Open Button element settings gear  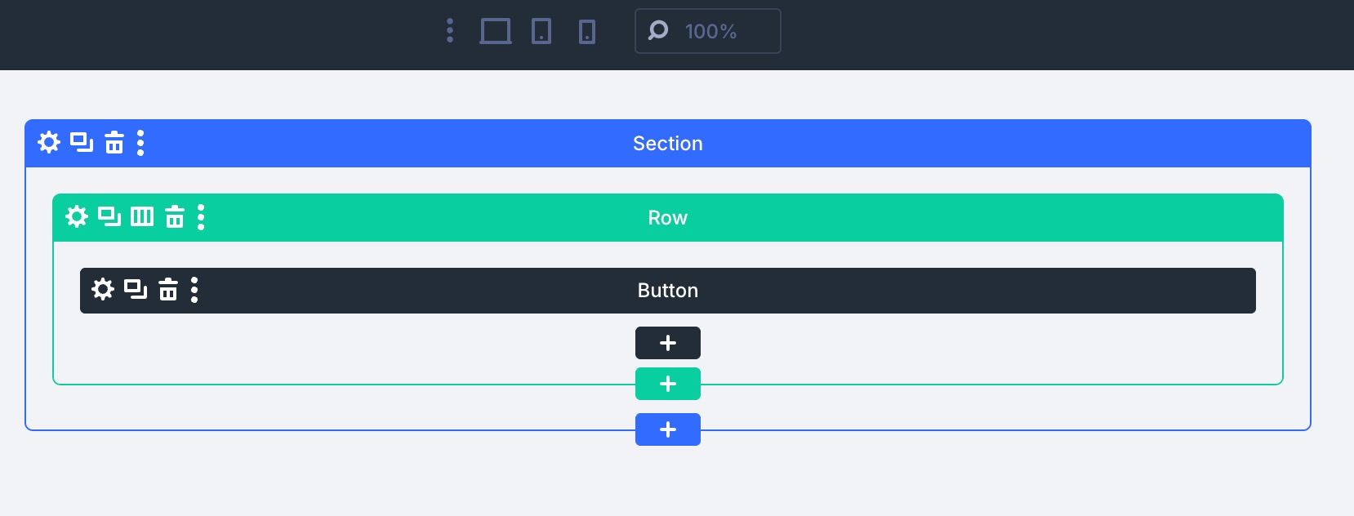tap(103, 289)
